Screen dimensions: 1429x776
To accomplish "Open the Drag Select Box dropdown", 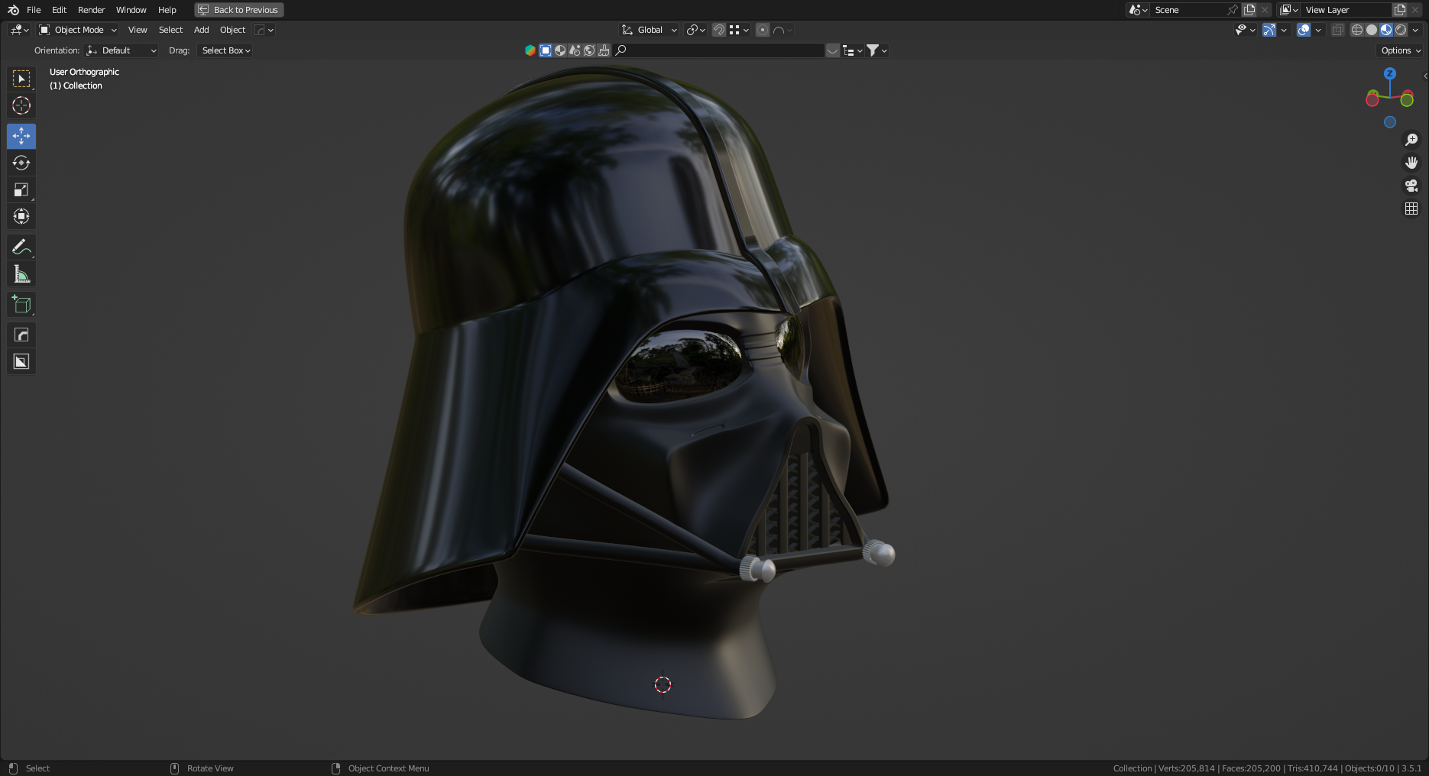I will pyautogui.click(x=225, y=50).
